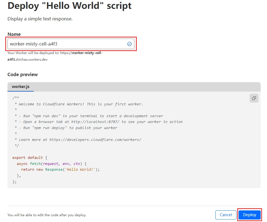Click the copy code icon in preview

[254, 98]
